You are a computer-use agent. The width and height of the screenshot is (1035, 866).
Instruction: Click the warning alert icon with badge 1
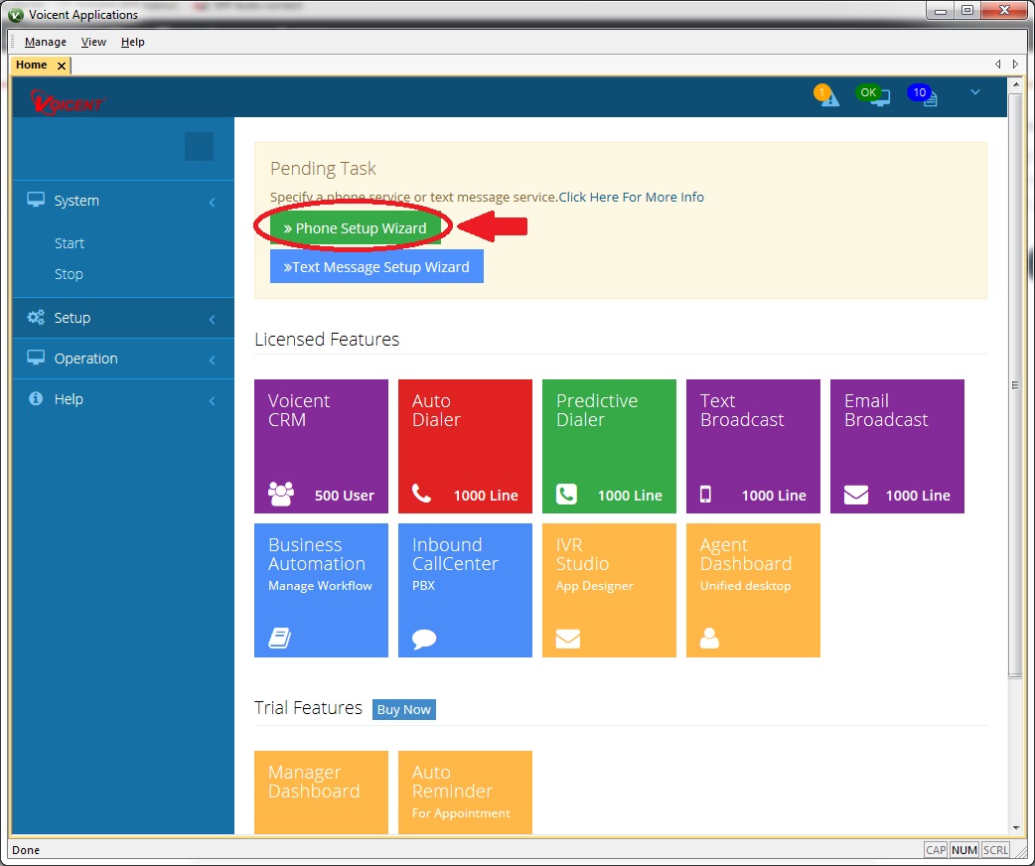click(x=828, y=96)
